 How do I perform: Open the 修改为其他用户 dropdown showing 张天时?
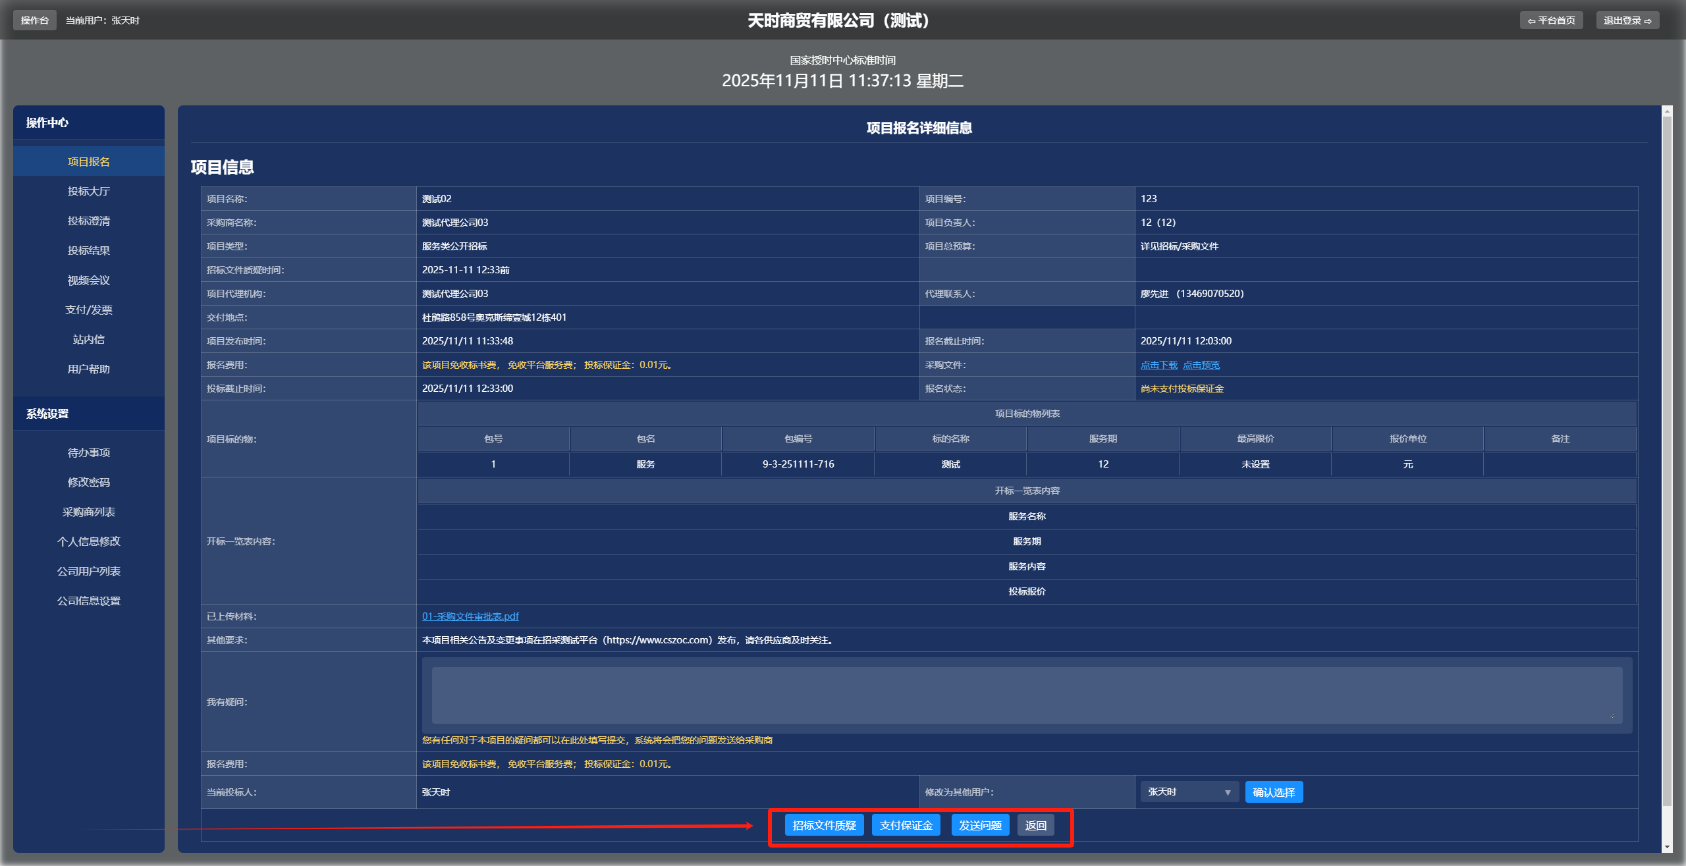(x=1189, y=792)
